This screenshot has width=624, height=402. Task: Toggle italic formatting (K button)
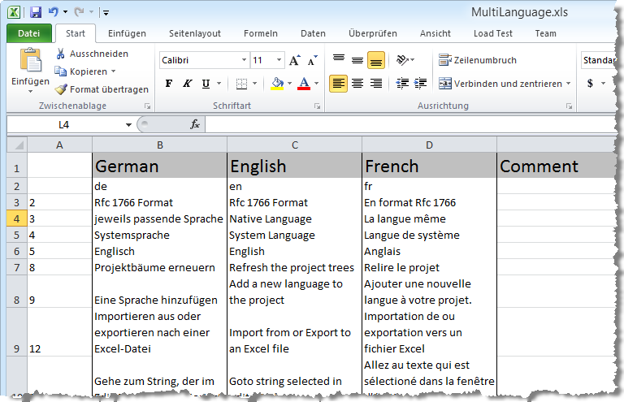[187, 84]
